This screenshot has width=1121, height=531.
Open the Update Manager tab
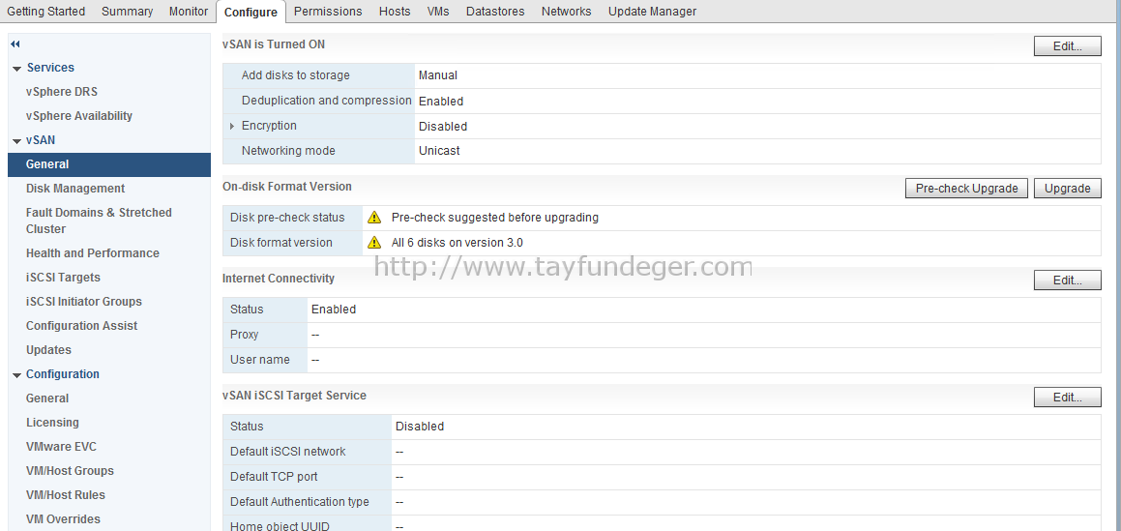[652, 12]
